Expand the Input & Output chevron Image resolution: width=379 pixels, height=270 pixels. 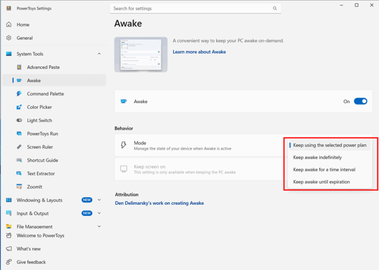[x=99, y=213]
